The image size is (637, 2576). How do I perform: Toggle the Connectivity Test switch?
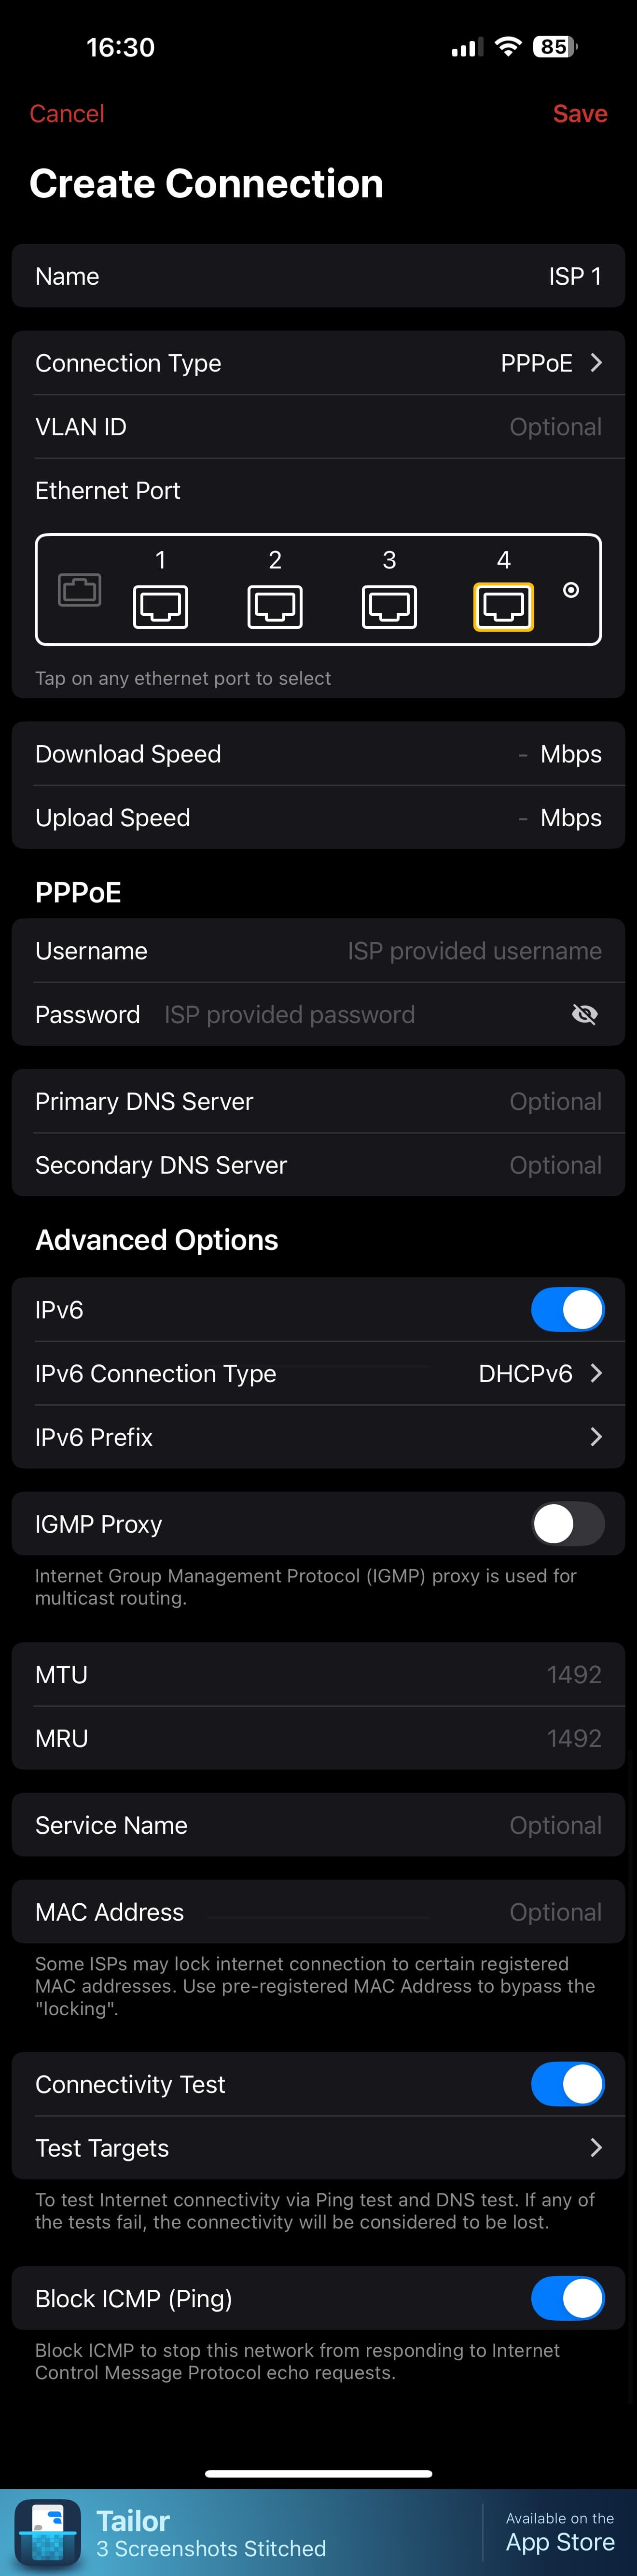click(567, 2084)
